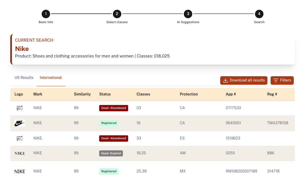Click the download arrow icon
This screenshot has width=303, height=182.
click(x=225, y=80)
